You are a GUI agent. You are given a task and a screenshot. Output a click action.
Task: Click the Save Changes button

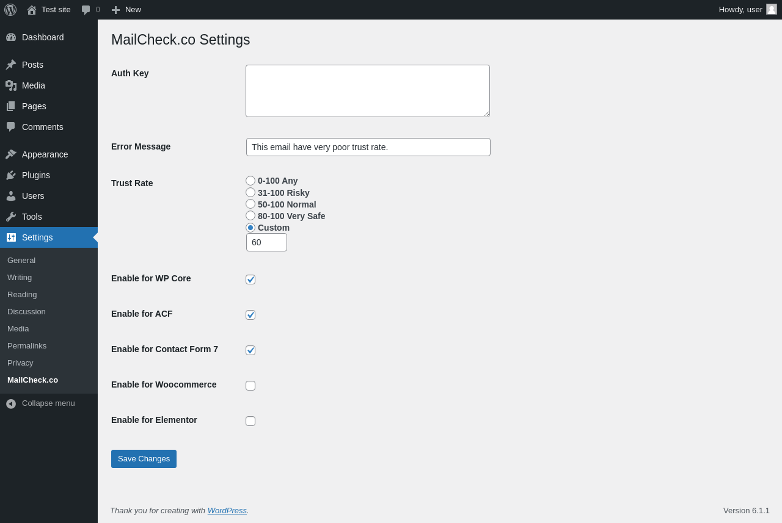144,459
